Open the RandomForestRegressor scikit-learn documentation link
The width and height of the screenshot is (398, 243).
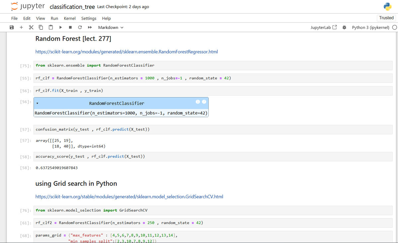(x=126, y=52)
